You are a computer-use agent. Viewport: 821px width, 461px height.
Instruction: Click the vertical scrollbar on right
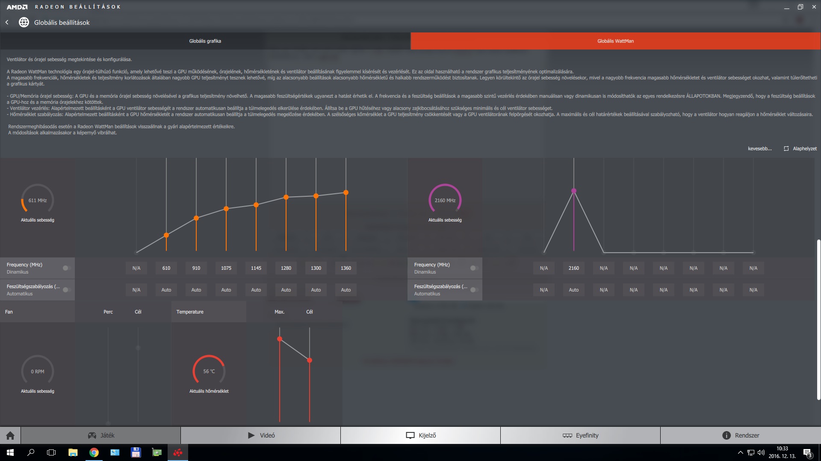(x=818, y=320)
